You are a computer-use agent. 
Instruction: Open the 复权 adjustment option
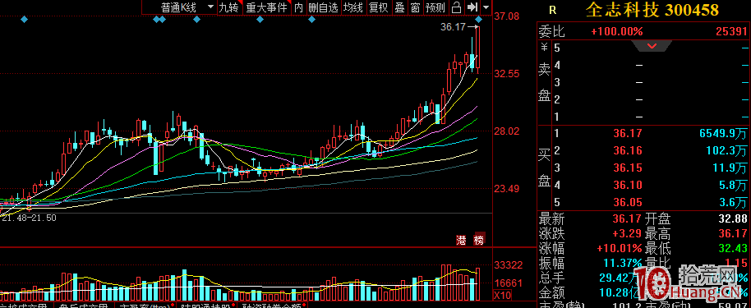click(x=378, y=7)
